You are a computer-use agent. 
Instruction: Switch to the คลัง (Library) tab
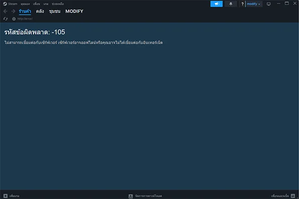click(40, 11)
